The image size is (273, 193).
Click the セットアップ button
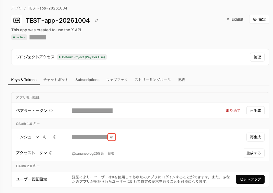tap(250, 179)
